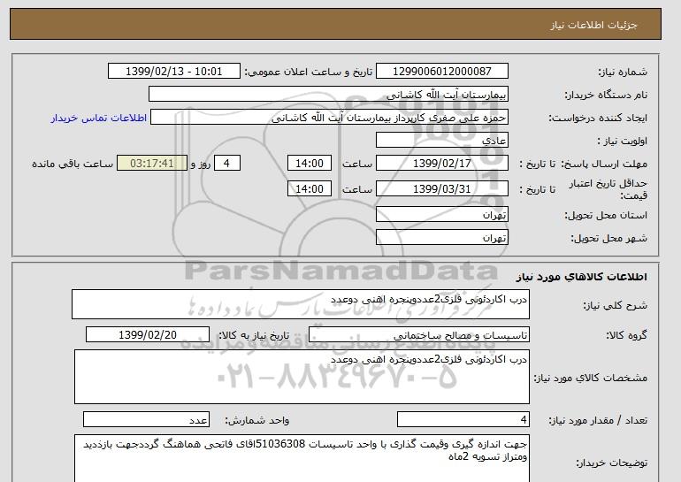Click label تاریخ و ساعت اعلان عمومی

(309, 72)
